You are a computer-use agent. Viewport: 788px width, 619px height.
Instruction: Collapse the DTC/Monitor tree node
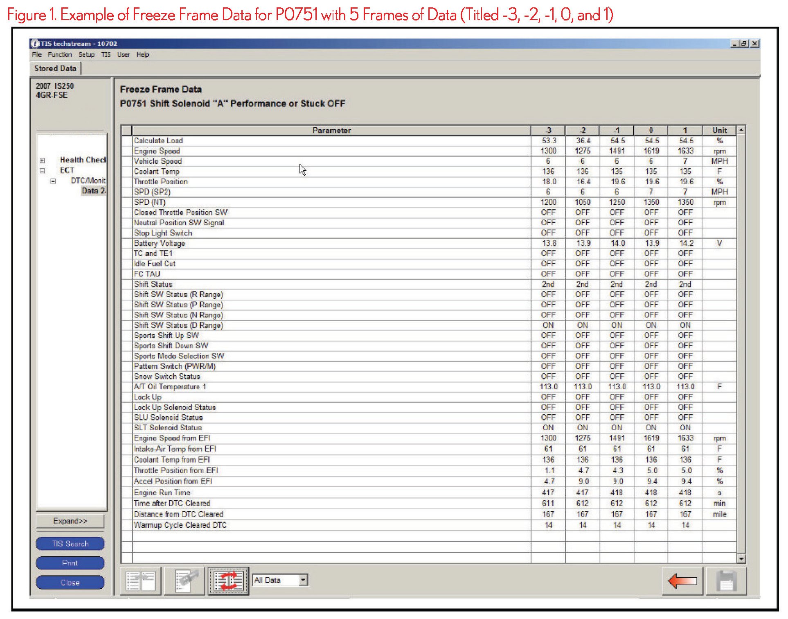53,181
